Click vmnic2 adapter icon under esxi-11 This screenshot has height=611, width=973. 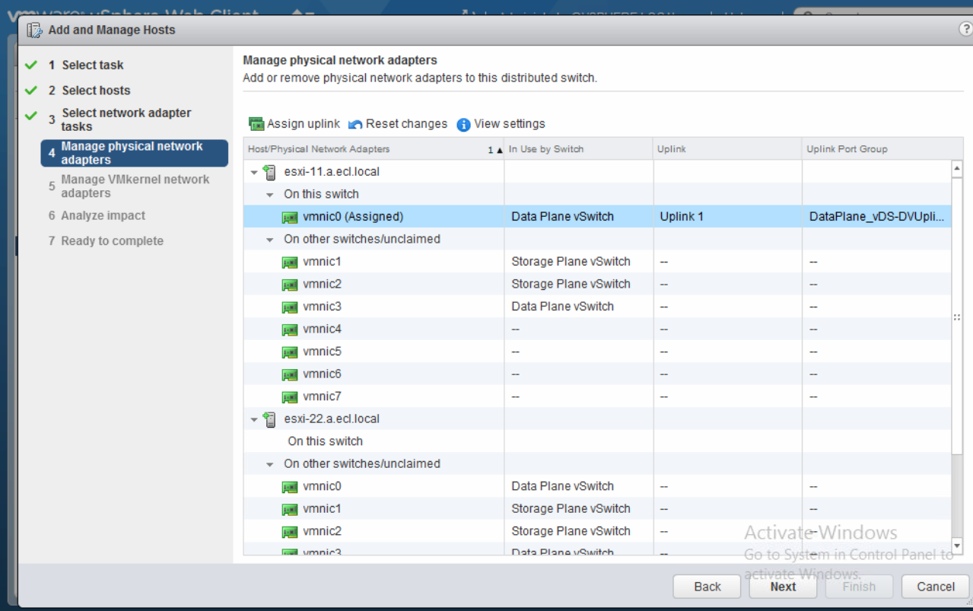290,285
